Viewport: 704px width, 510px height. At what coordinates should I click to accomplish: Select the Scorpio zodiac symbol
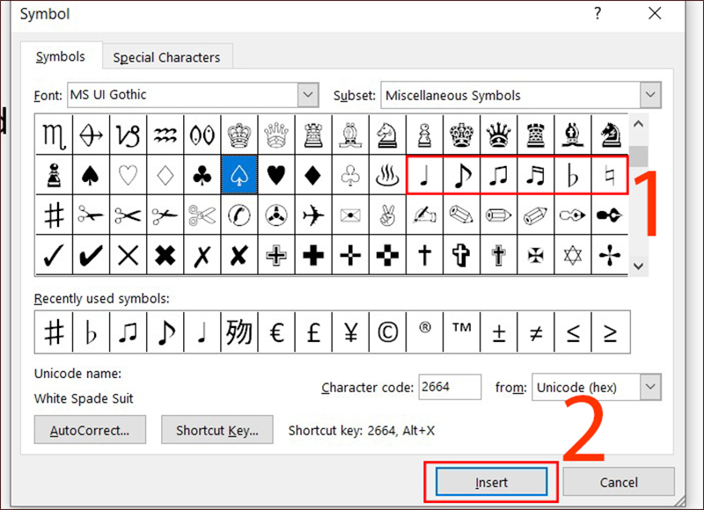pyautogui.click(x=54, y=135)
